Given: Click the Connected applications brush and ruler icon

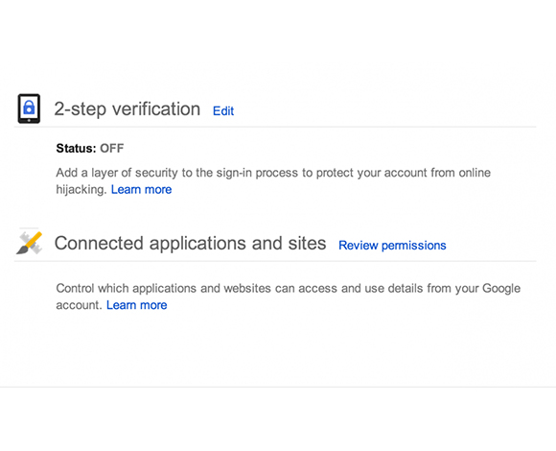Looking at the screenshot, I should click(x=30, y=243).
